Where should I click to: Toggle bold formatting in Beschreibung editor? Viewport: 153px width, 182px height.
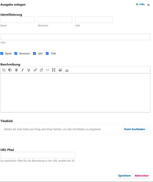coord(16,70)
